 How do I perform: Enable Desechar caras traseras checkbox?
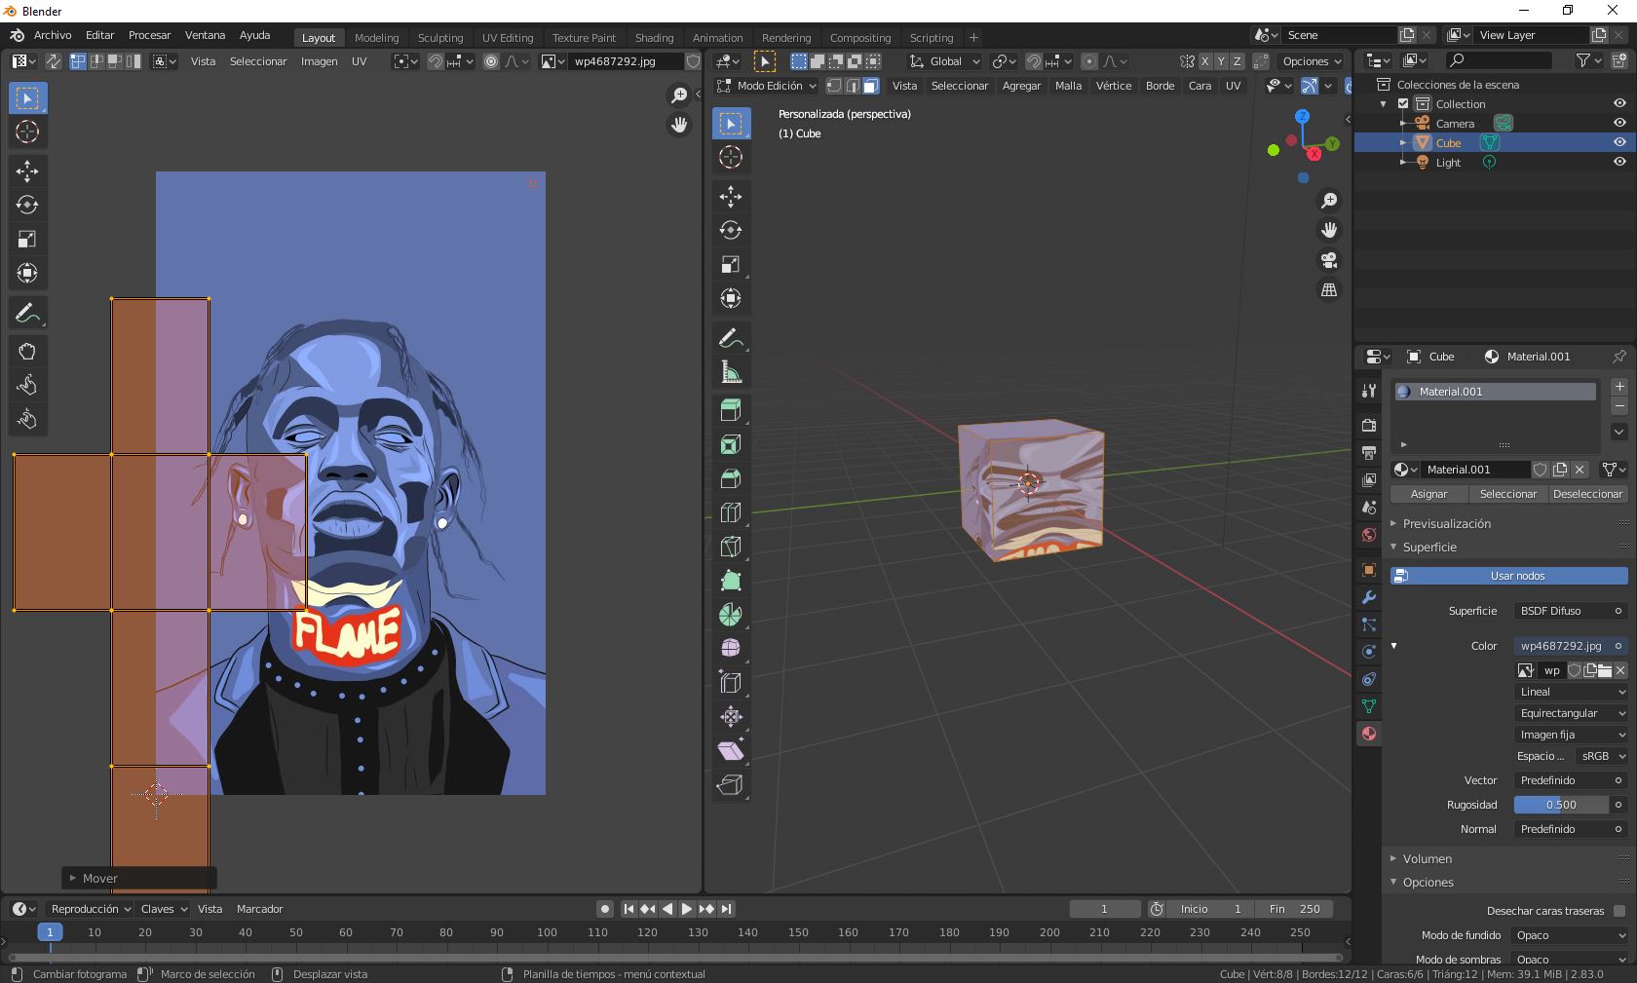click(x=1619, y=911)
